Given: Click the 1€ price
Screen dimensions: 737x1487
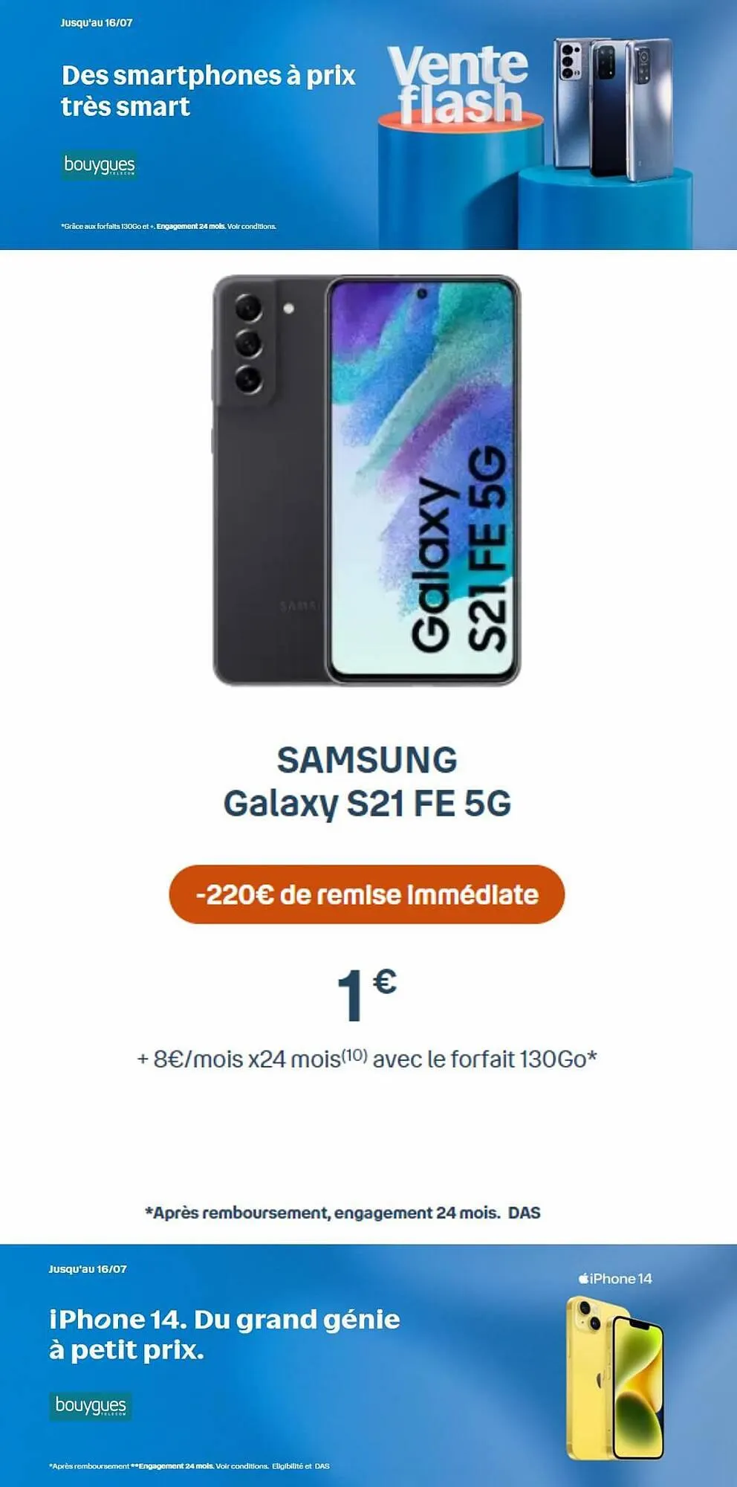Looking at the screenshot, I should [366, 994].
